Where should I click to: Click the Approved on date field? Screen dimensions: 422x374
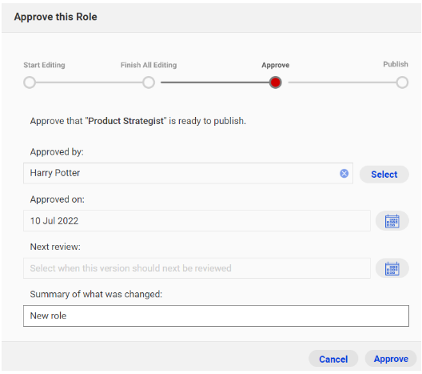coord(197,221)
